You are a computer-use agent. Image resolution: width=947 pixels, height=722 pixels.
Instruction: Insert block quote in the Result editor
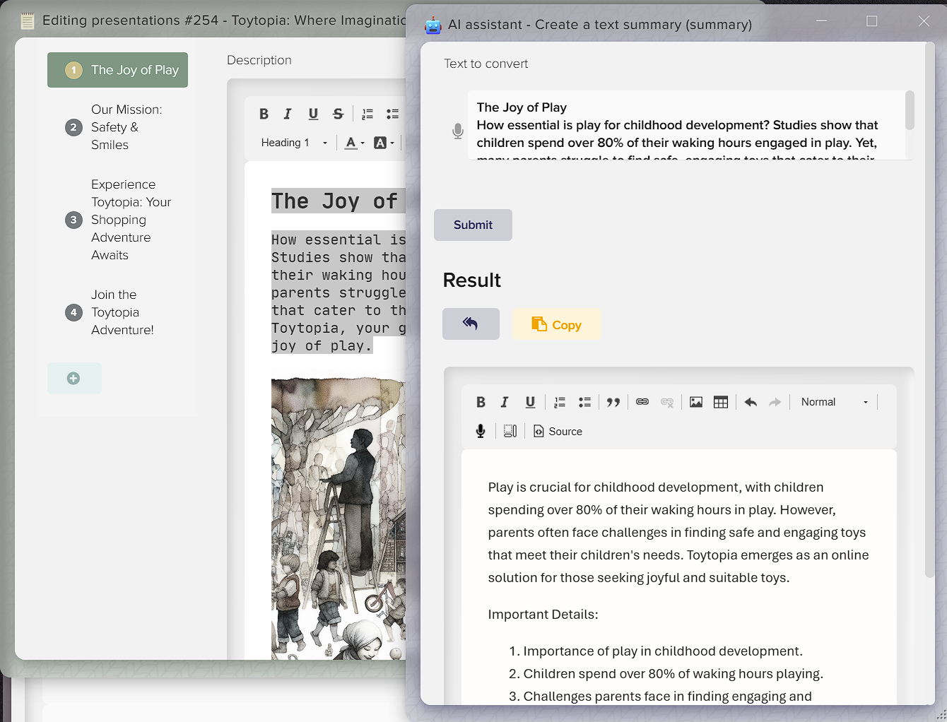(613, 402)
